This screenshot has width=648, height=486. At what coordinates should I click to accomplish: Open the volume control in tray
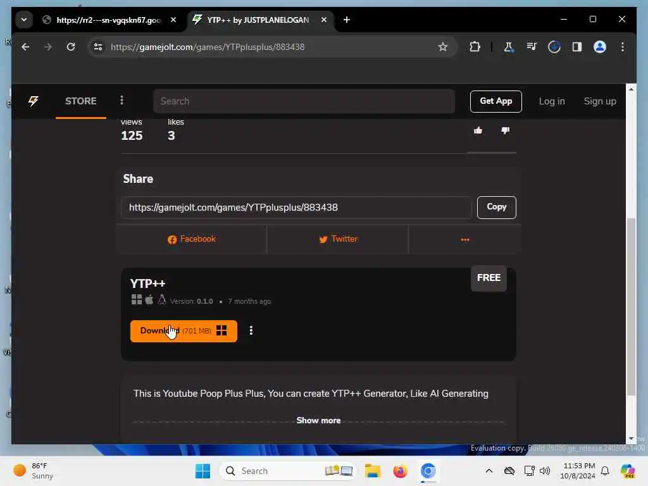[x=545, y=471]
